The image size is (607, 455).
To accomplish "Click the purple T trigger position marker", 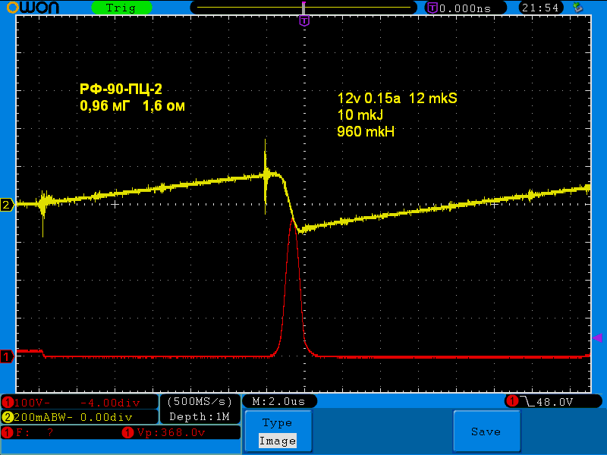I will (x=304, y=20).
